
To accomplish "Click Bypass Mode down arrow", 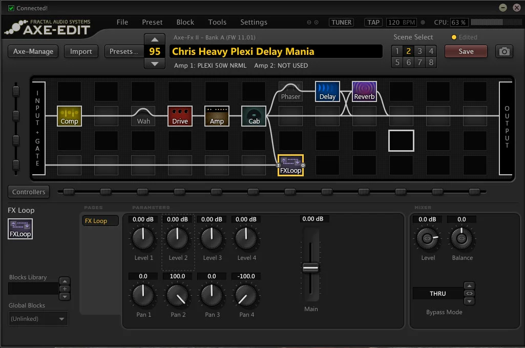I will click(x=469, y=301).
